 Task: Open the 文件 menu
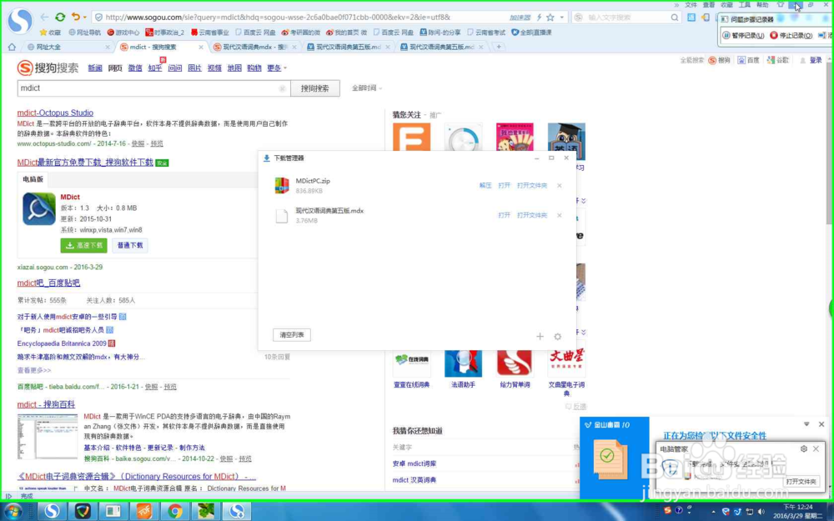pyautogui.click(x=691, y=5)
